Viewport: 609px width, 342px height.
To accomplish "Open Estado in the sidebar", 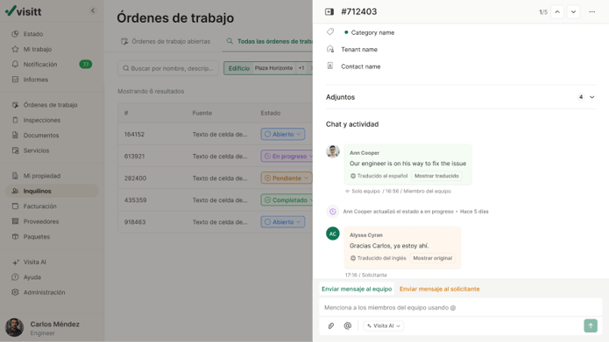I will tap(33, 34).
